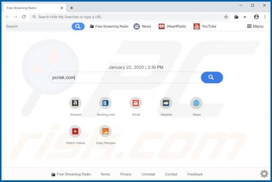Open settings gear in the footer corner
This screenshot has width=272, height=182.
(x=264, y=174)
